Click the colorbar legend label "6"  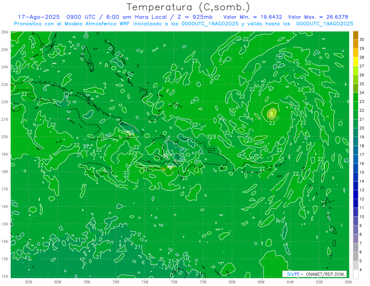(361, 252)
